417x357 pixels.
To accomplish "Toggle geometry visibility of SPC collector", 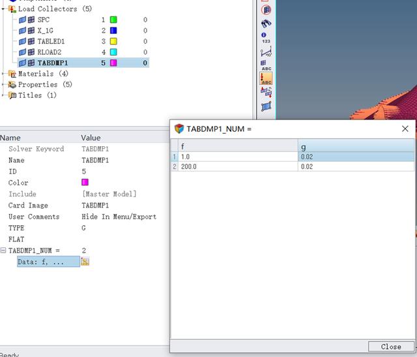I will pyautogui.click(x=23, y=20).
